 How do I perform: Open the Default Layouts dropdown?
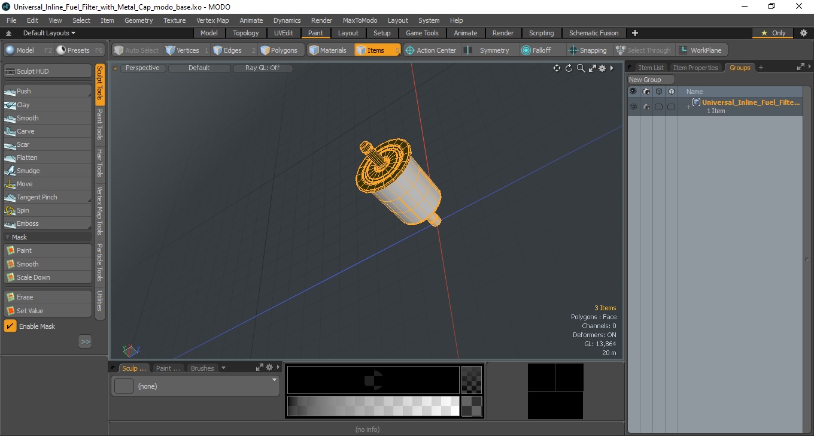49,33
